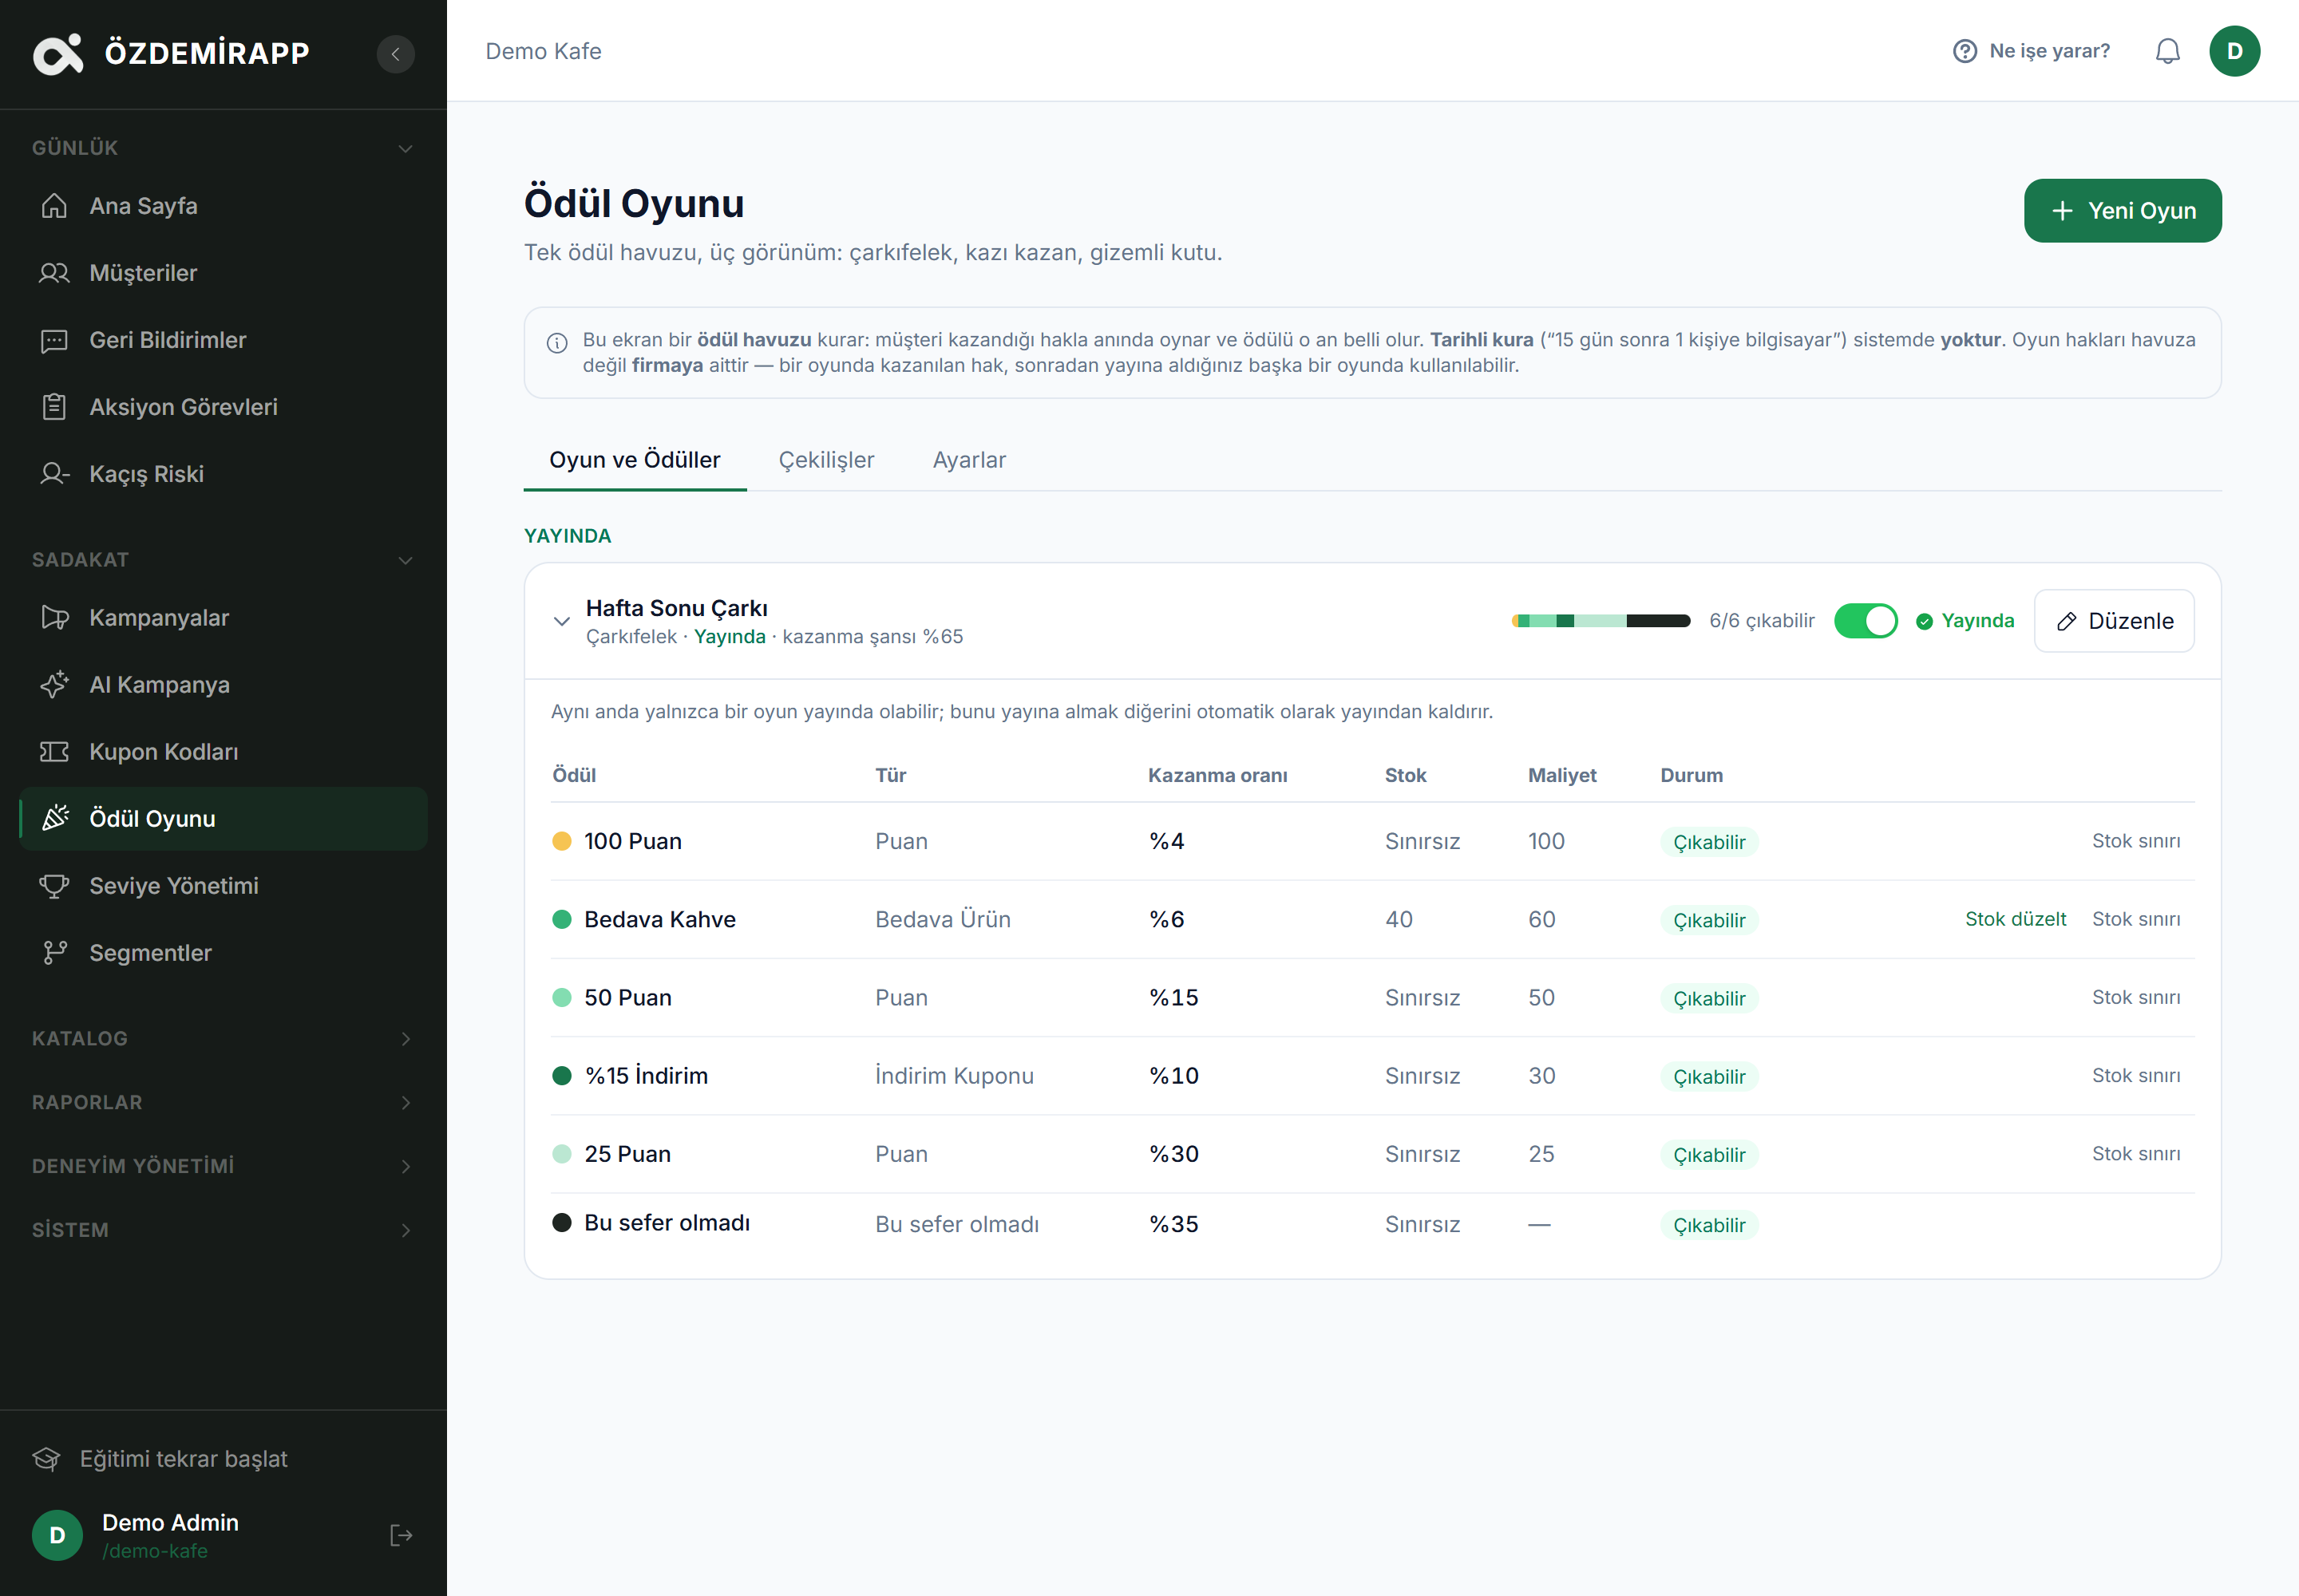Image resolution: width=2299 pixels, height=1596 pixels.
Task: Open Segmentler branch icon
Action: pyautogui.click(x=54, y=953)
